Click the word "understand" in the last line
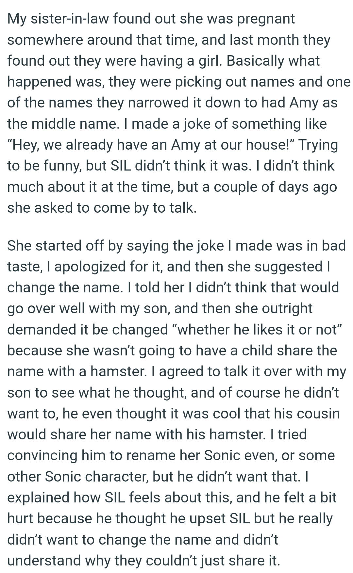 click(x=43, y=561)
